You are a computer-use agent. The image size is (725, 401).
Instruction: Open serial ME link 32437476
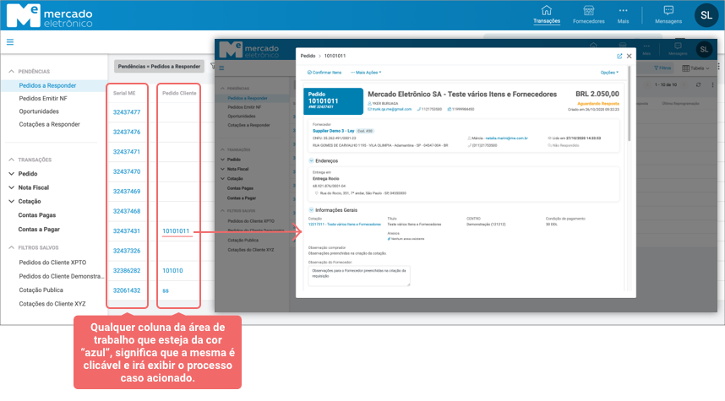127,133
